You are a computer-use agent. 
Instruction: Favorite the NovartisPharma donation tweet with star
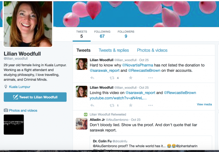tap(131, 78)
